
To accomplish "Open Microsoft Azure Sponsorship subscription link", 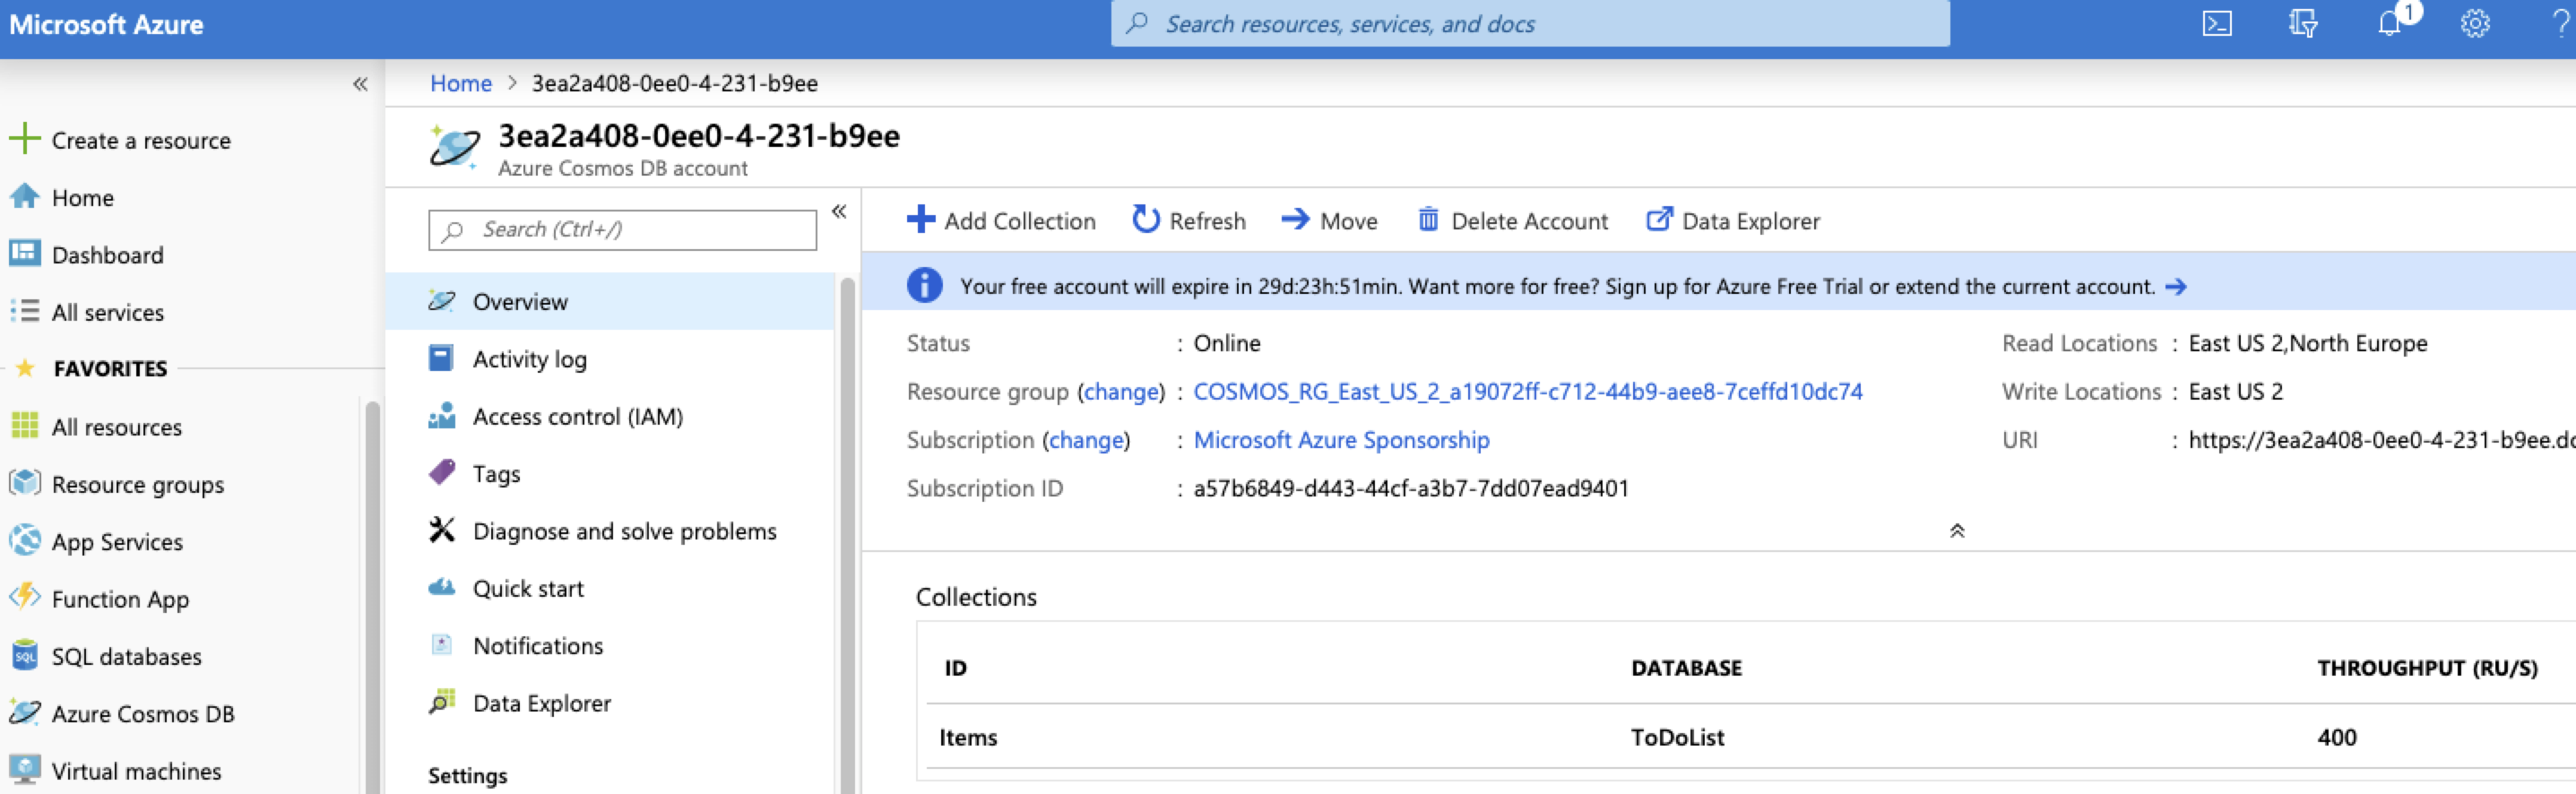I will click(x=1341, y=439).
